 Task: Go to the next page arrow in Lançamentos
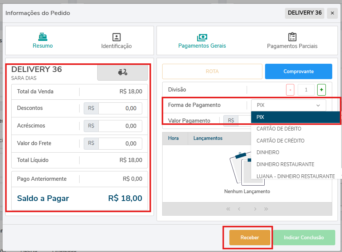click(255, 209)
